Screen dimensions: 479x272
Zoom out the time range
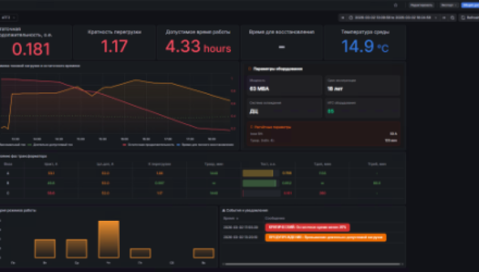click(x=452, y=17)
